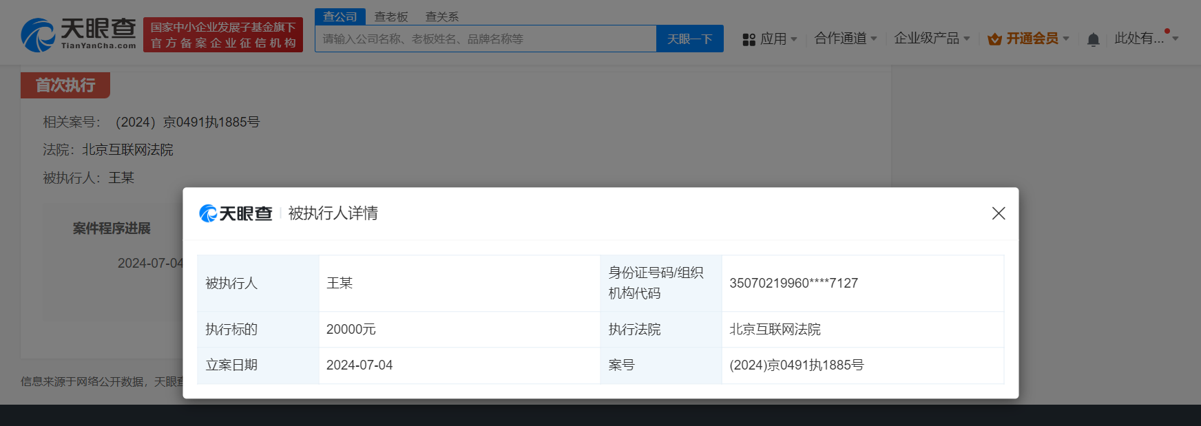This screenshot has height=426, width=1201.
Task: Switch to the 查公司 search tab
Action: (340, 17)
